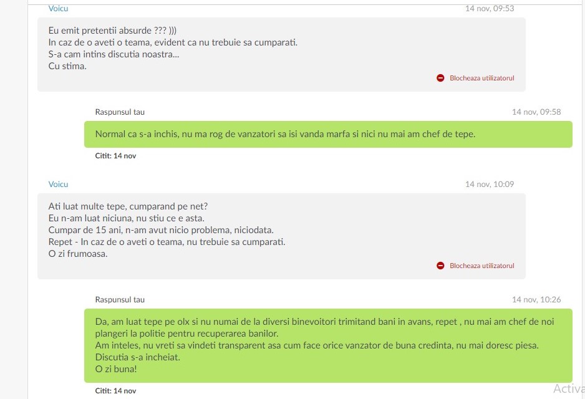Click the grey 'Ati luat multe tepe' message

pyautogui.click(x=281, y=236)
